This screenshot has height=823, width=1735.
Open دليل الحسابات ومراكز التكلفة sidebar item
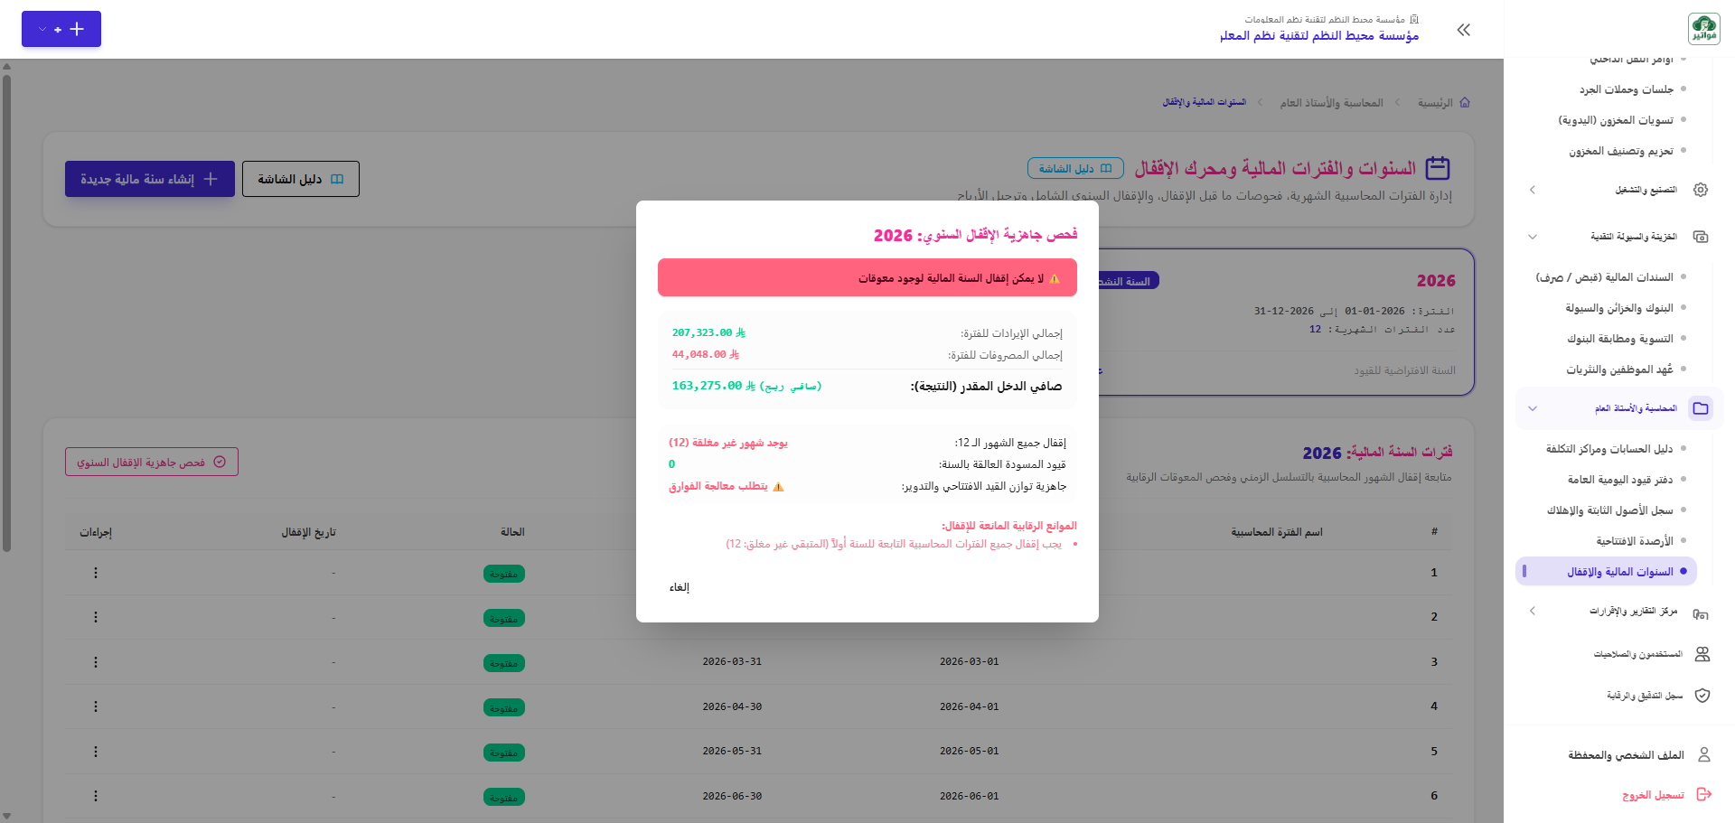point(1608,449)
